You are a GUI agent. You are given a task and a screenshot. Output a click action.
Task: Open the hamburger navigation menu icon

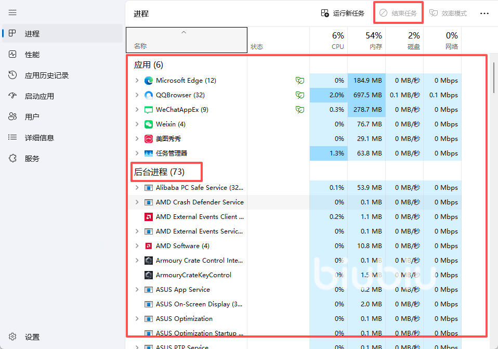coord(12,12)
